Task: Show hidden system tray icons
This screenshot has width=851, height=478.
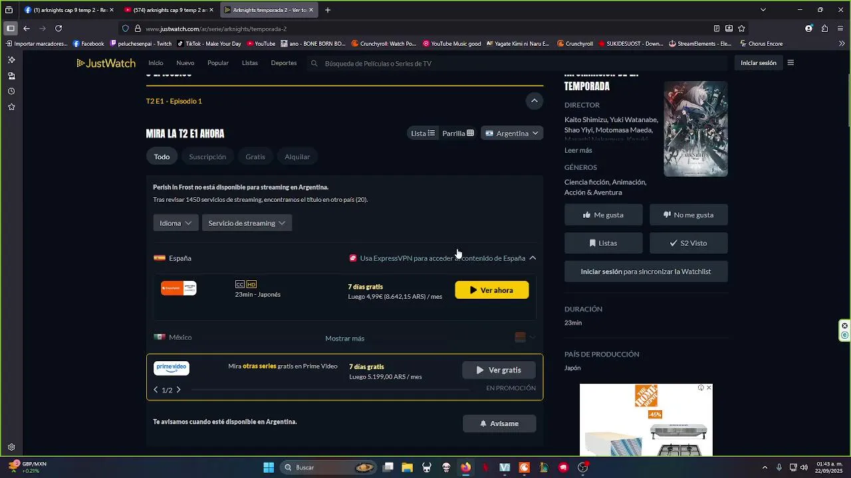Action: click(765, 467)
